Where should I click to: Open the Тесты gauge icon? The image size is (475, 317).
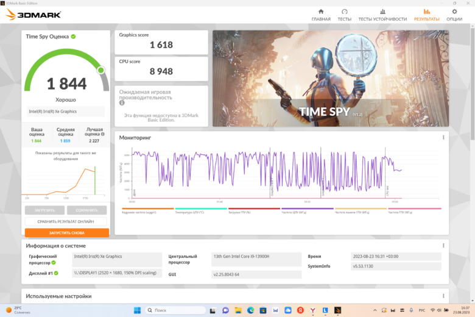(345, 12)
